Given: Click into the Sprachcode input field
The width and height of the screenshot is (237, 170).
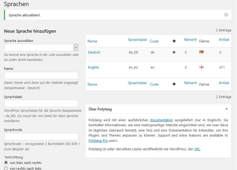Looking at the screenshot, I should 41,137.
